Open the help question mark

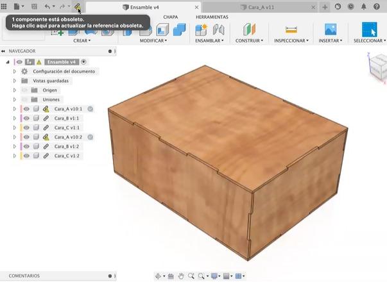[x=376, y=6]
